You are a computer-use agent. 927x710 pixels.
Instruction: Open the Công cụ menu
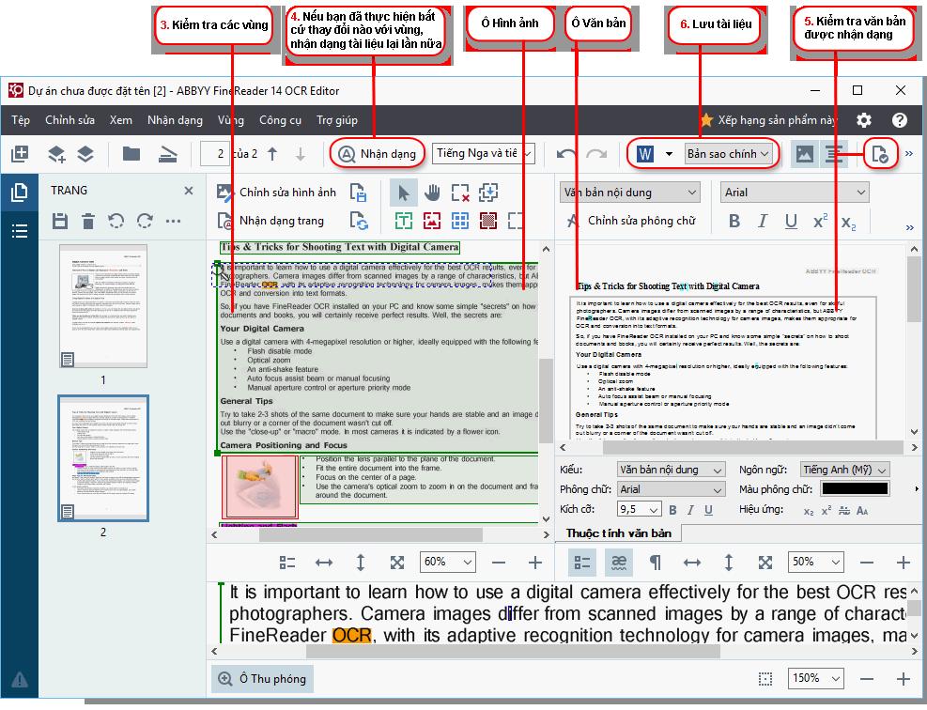click(x=280, y=120)
